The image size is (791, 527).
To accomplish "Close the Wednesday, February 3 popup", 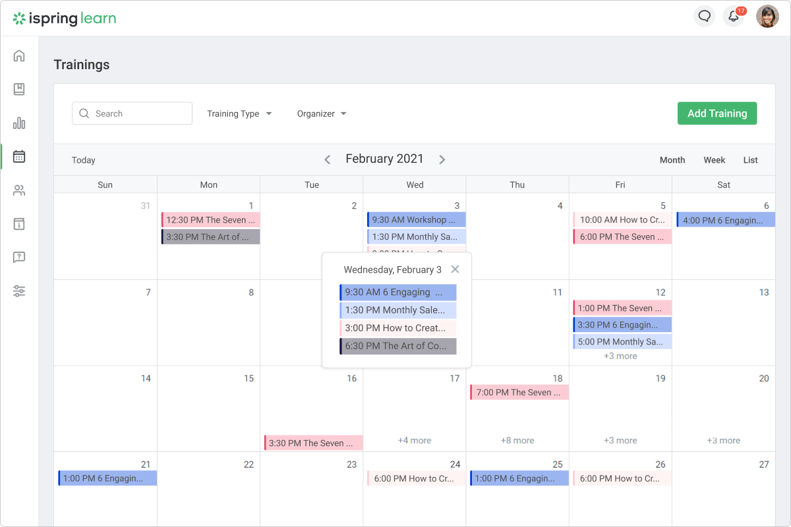I will 455,269.
